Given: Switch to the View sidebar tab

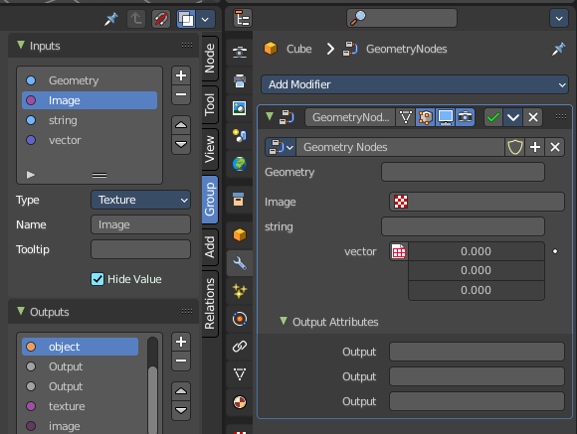Looking at the screenshot, I should click(x=210, y=149).
